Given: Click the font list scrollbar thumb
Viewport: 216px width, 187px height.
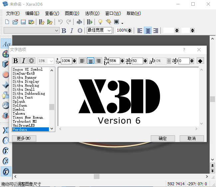Looking at the screenshot, I should [x=52, y=107].
